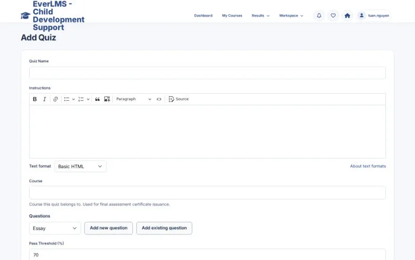This screenshot has height=260, width=415.
Task: Click the Add Quiz page heading
Action: 39,37
